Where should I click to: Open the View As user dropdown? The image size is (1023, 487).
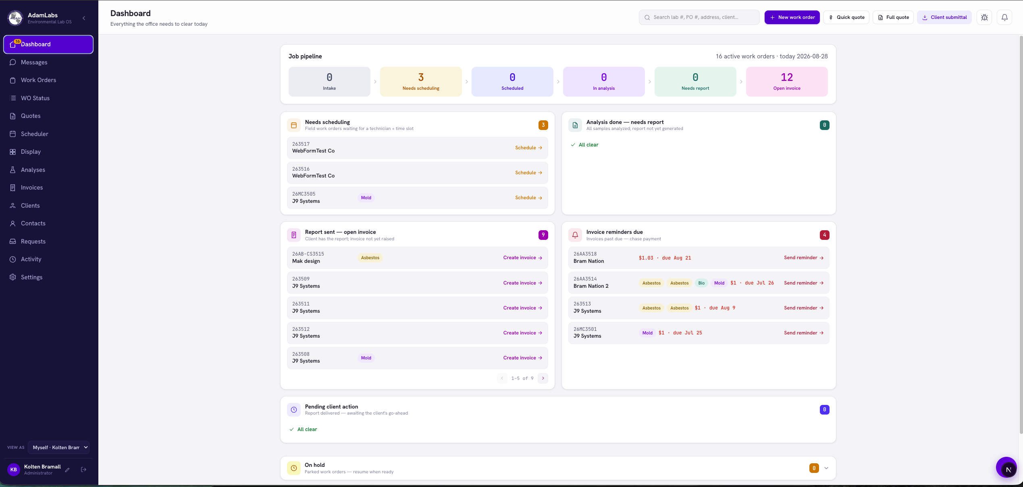(x=59, y=448)
